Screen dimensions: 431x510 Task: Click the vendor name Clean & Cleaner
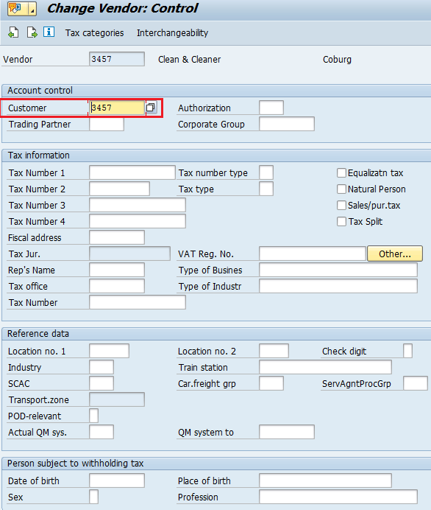[x=189, y=60]
